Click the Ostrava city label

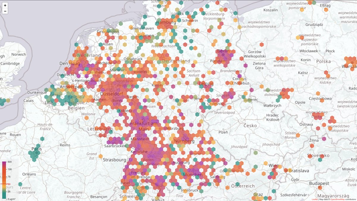pyautogui.click(x=306, y=124)
